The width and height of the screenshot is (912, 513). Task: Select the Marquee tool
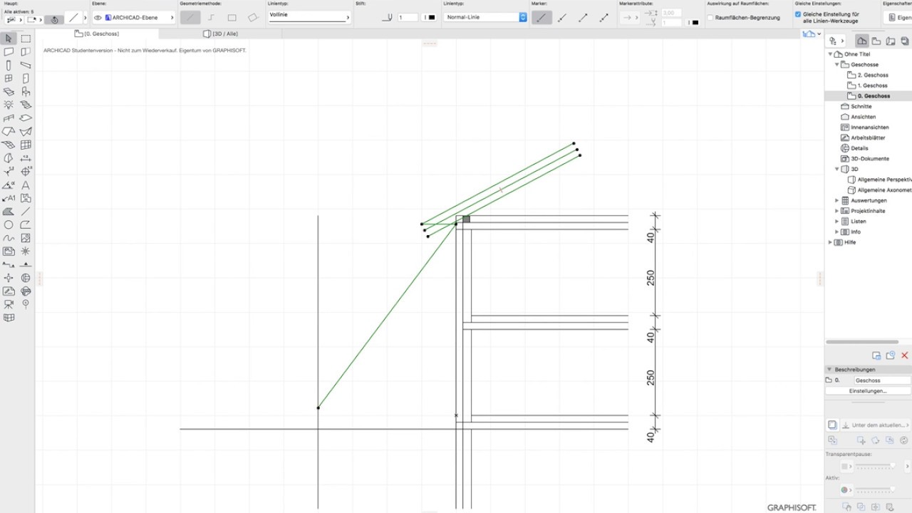tap(26, 38)
